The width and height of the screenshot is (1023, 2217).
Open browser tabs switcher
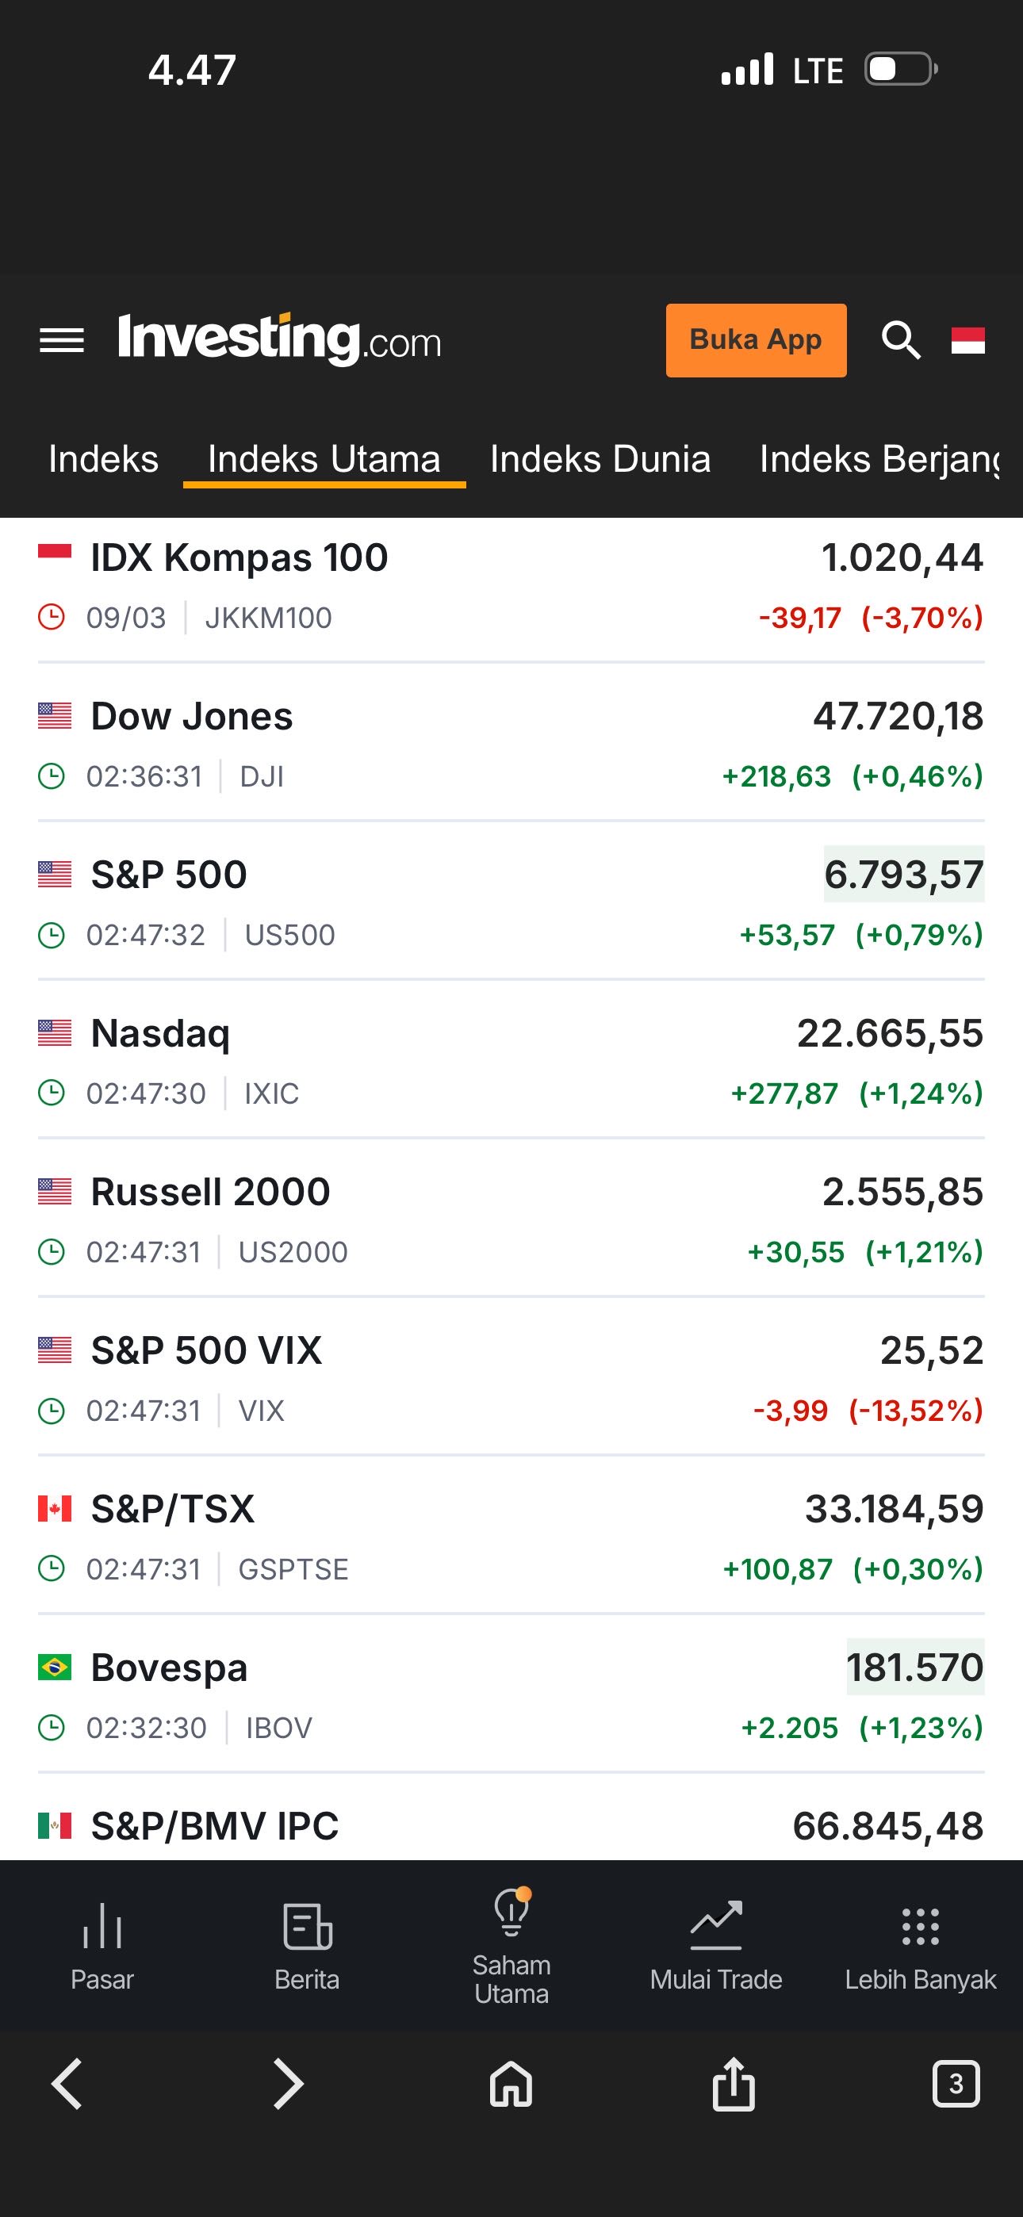[956, 2085]
